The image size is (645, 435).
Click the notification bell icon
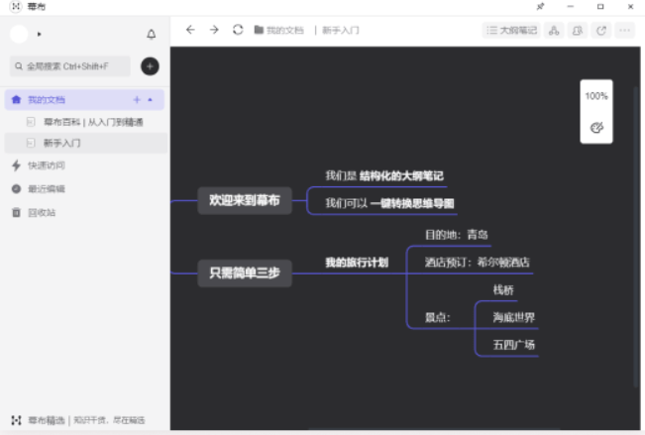tap(151, 34)
